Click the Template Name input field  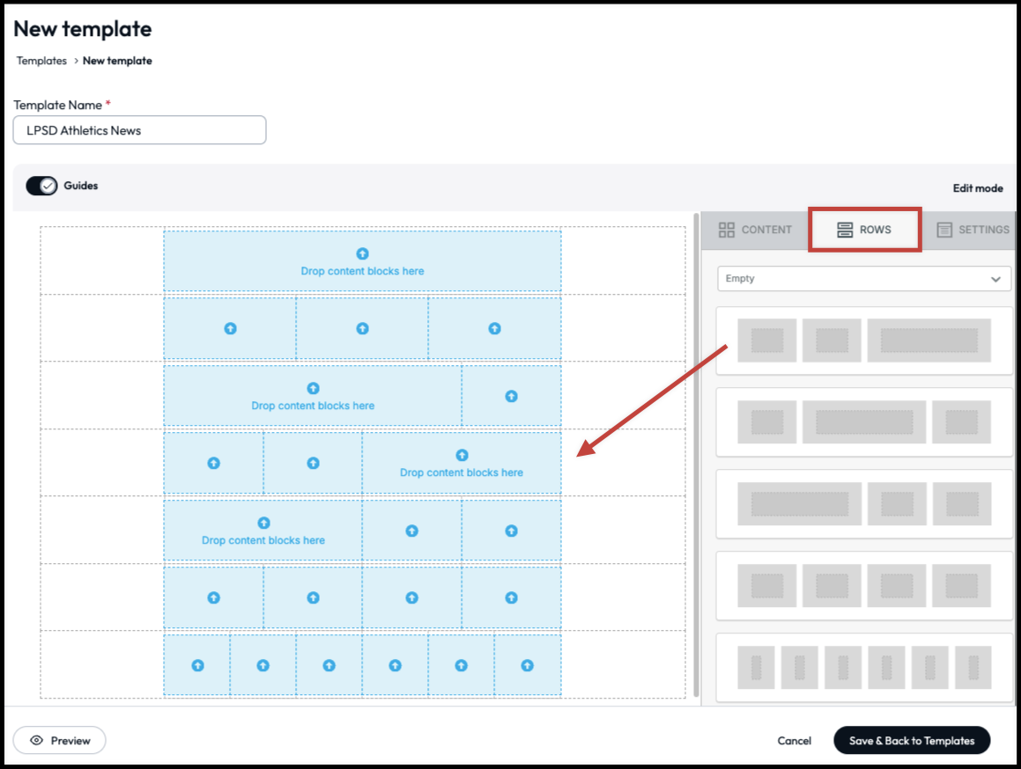point(139,130)
